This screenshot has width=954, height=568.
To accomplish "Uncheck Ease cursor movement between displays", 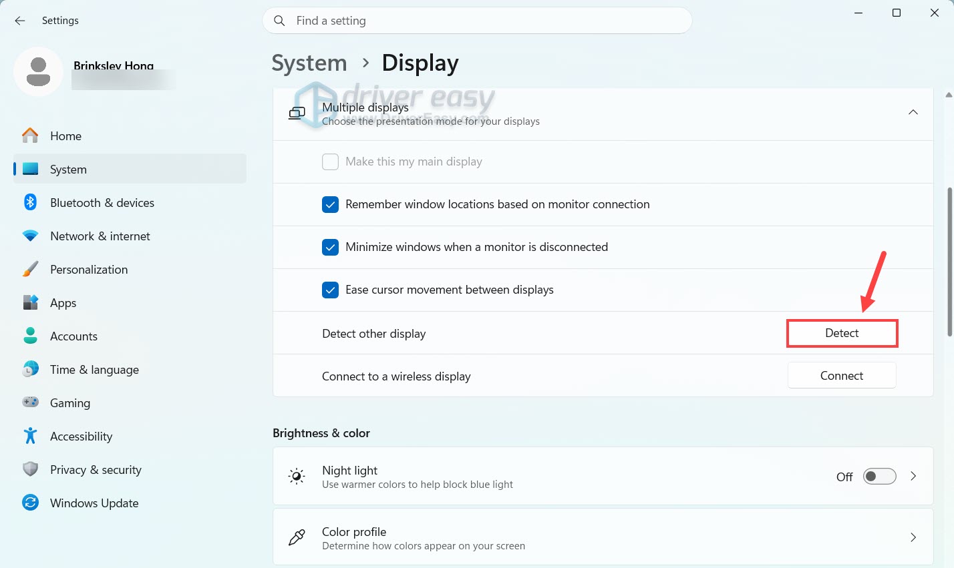I will point(330,290).
